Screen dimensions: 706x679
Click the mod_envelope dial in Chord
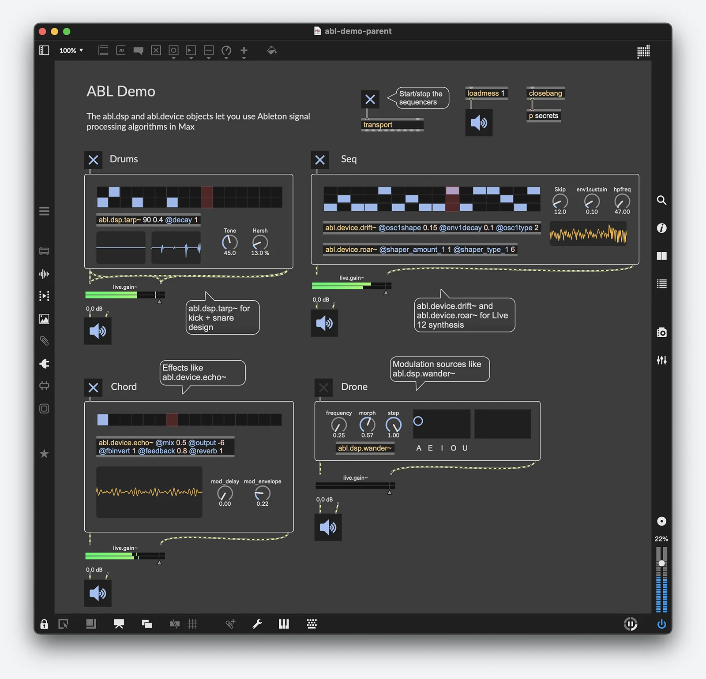(263, 493)
